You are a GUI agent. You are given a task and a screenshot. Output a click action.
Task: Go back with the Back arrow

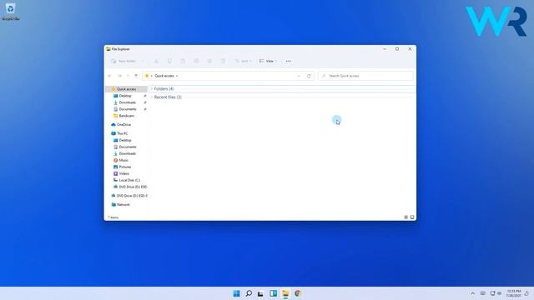pos(109,76)
